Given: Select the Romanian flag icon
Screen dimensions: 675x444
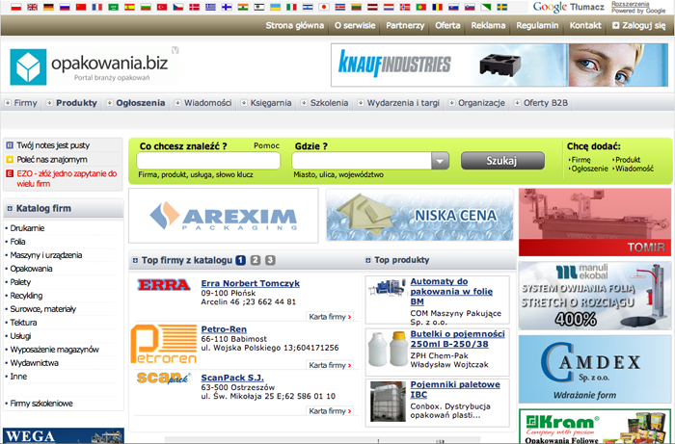Looking at the screenshot, I should click(437, 7).
